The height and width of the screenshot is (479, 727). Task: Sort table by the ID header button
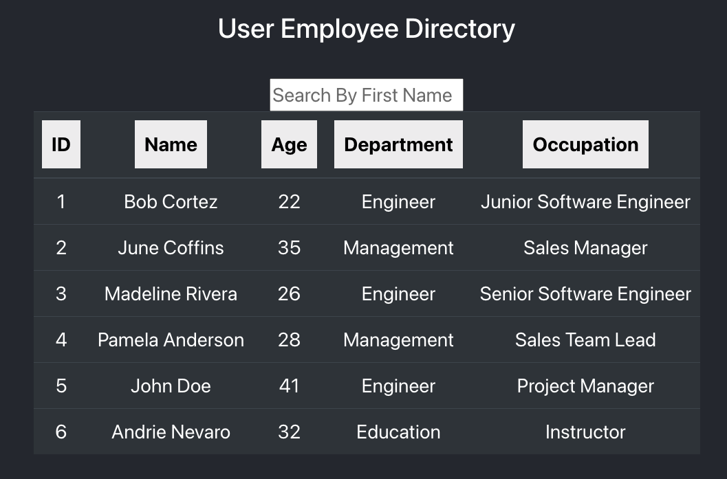click(x=61, y=144)
